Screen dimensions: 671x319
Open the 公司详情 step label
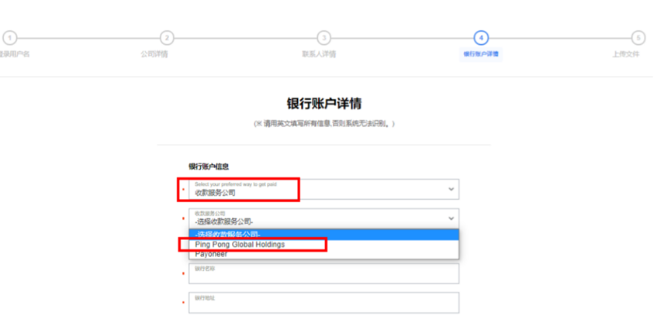coord(154,54)
